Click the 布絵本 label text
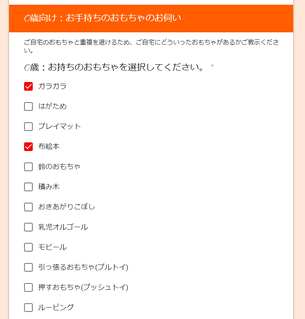 (x=49, y=146)
